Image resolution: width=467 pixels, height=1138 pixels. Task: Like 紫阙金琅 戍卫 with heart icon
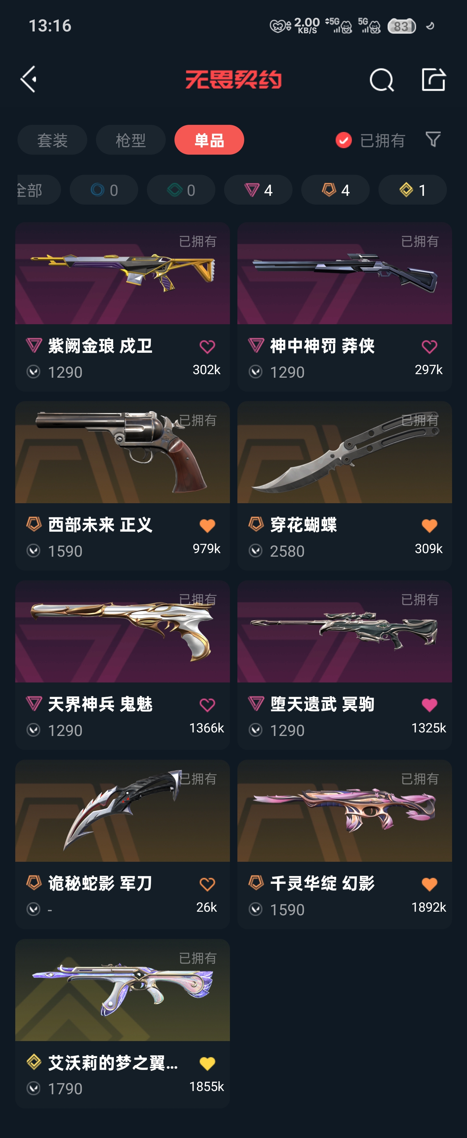[x=207, y=347]
